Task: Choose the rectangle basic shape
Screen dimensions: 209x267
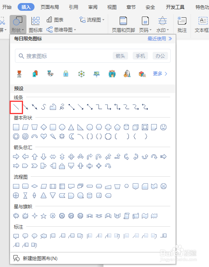Action: (x=16, y=127)
